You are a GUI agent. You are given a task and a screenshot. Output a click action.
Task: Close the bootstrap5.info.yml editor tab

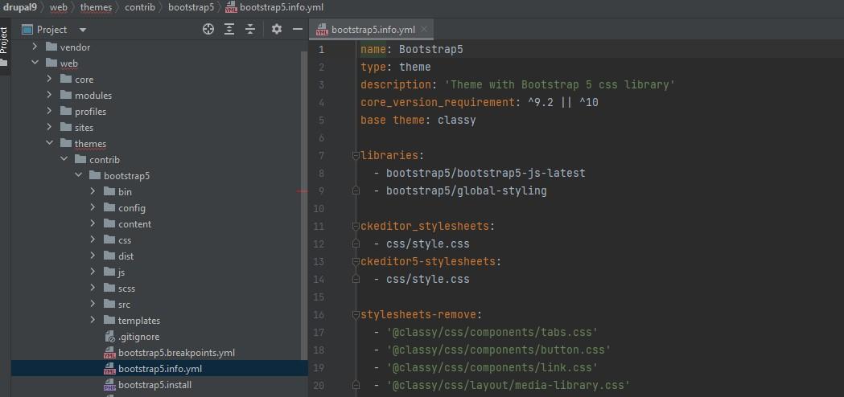tap(424, 29)
